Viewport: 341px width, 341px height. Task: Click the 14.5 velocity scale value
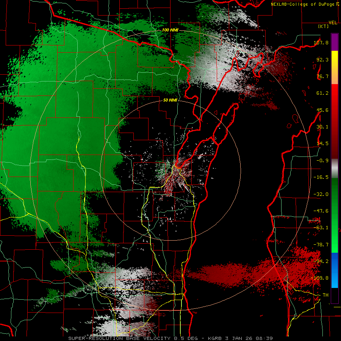[322, 144]
